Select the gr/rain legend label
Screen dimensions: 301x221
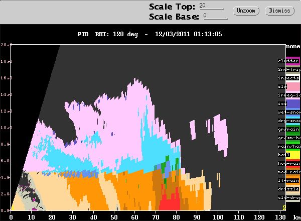(x=289, y=129)
